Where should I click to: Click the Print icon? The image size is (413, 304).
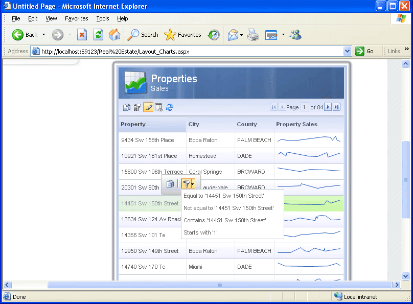(x=253, y=35)
